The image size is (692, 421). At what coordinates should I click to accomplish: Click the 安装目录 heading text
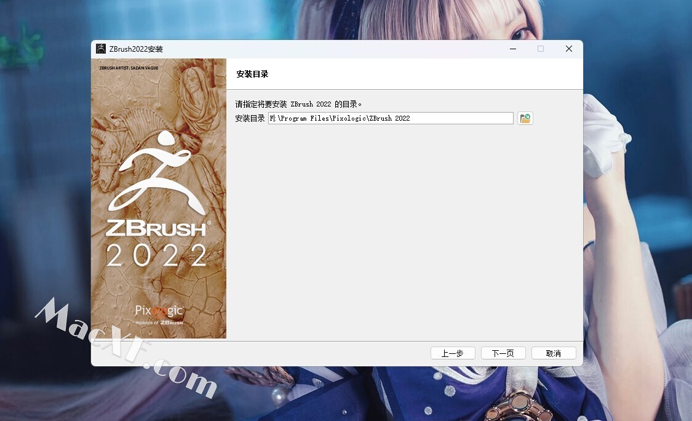[252, 74]
